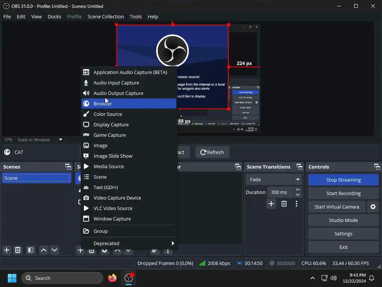The width and height of the screenshot is (382, 287).
Task: Open the Tools menu
Action: [x=136, y=16]
